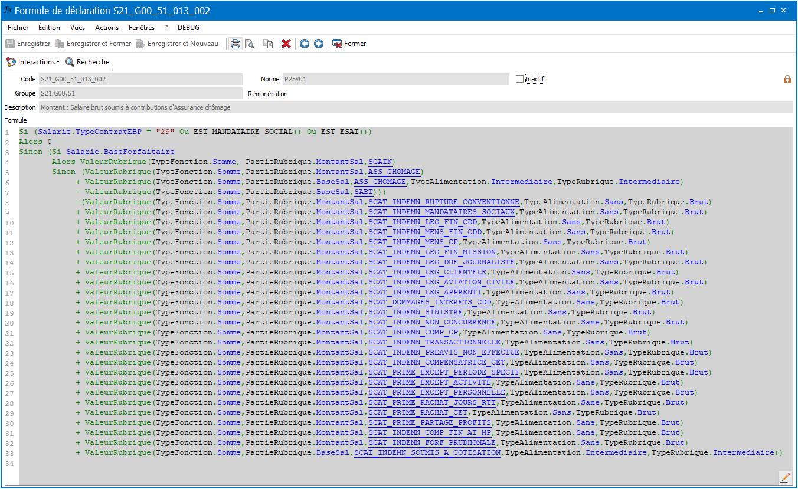This screenshot has width=798, height=489.
Task: Click SCAT_INDEMN_LEG_APPRENTI link
Action: [425, 292]
